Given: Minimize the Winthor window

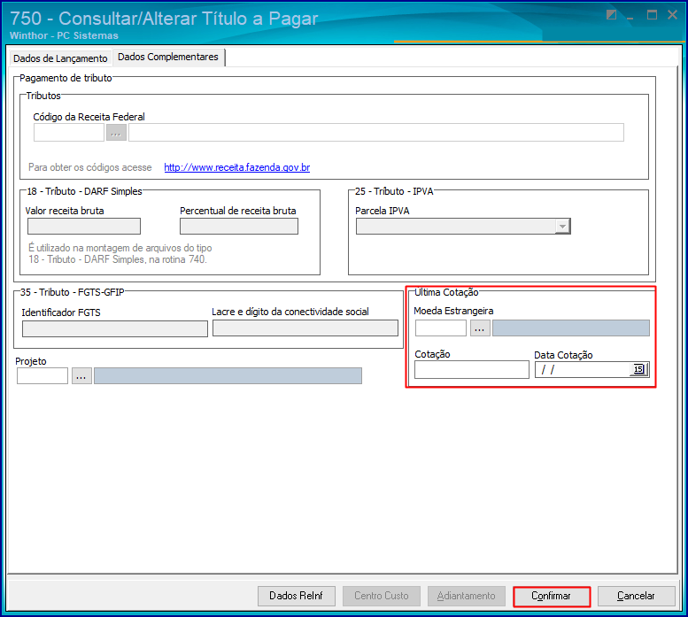Looking at the screenshot, I should (x=630, y=18).
